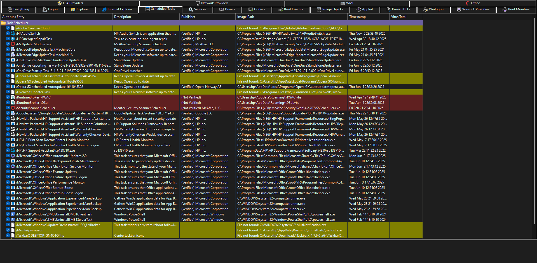
Task: Click the file icon of USO_UxBroker entry
Action: [x=13, y=225]
